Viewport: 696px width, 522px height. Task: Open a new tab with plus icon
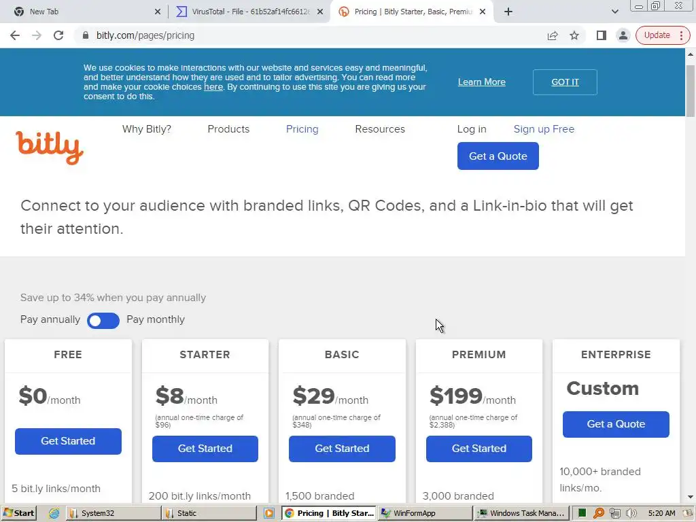pos(508,12)
